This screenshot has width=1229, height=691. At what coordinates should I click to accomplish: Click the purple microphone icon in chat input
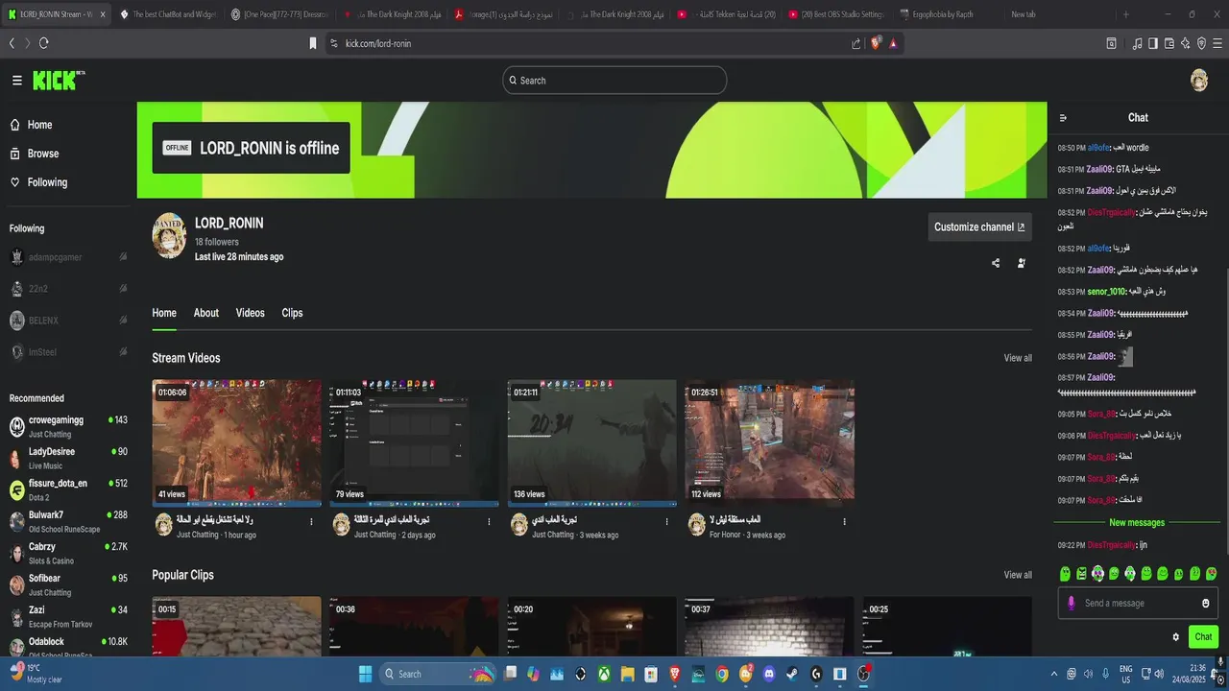pyautogui.click(x=1072, y=604)
